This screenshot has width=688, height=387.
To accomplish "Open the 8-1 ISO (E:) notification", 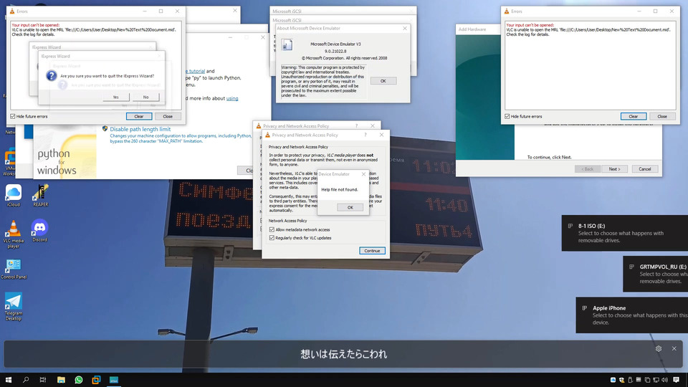I will [x=625, y=233].
